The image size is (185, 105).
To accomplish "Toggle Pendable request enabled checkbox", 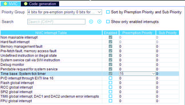I will click(110, 69).
